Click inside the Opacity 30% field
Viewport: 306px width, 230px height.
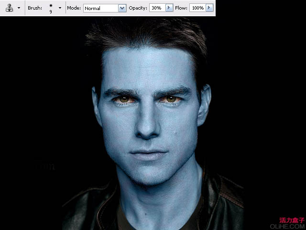click(x=156, y=8)
